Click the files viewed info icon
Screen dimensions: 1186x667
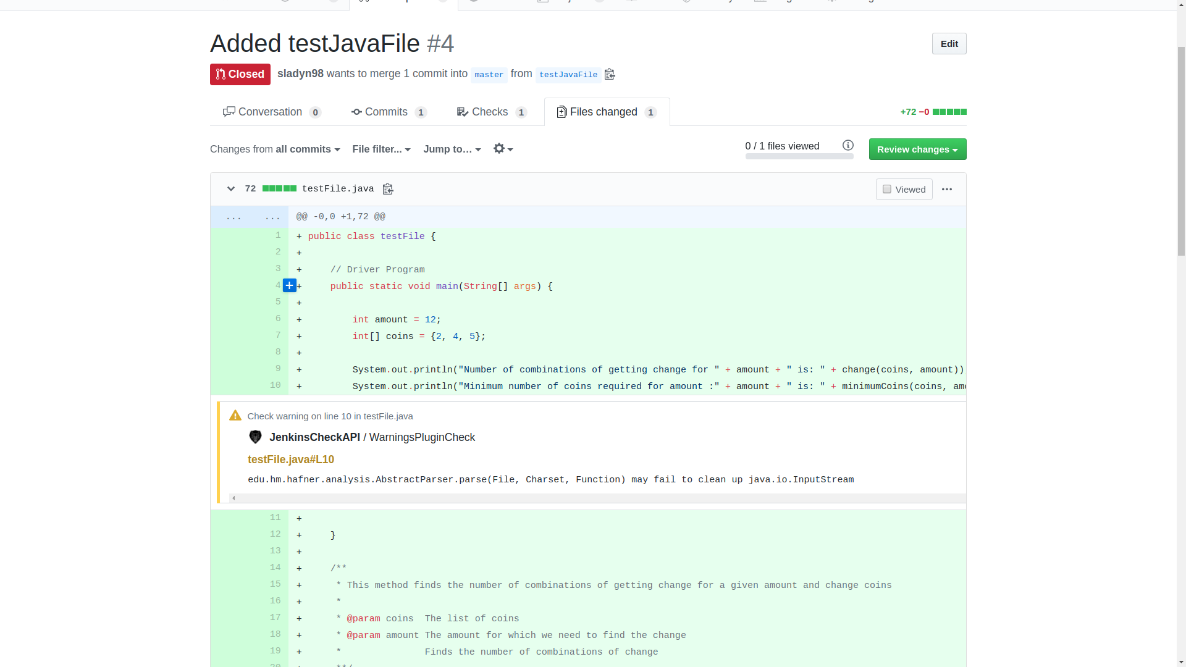pyautogui.click(x=848, y=145)
